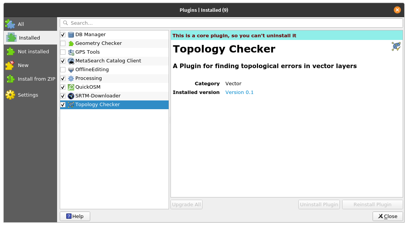408x226 pixels.
Task: Enable the Geometry Checker plugin checkbox
Action: (x=63, y=43)
